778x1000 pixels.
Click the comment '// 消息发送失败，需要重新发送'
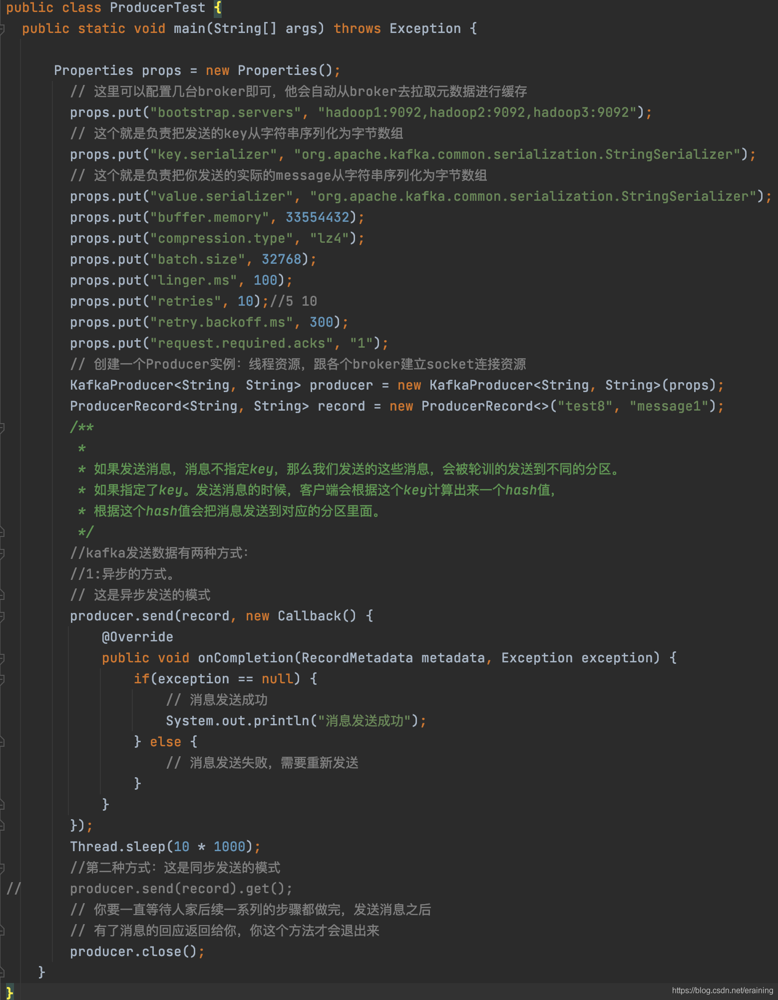click(x=262, y=763)
